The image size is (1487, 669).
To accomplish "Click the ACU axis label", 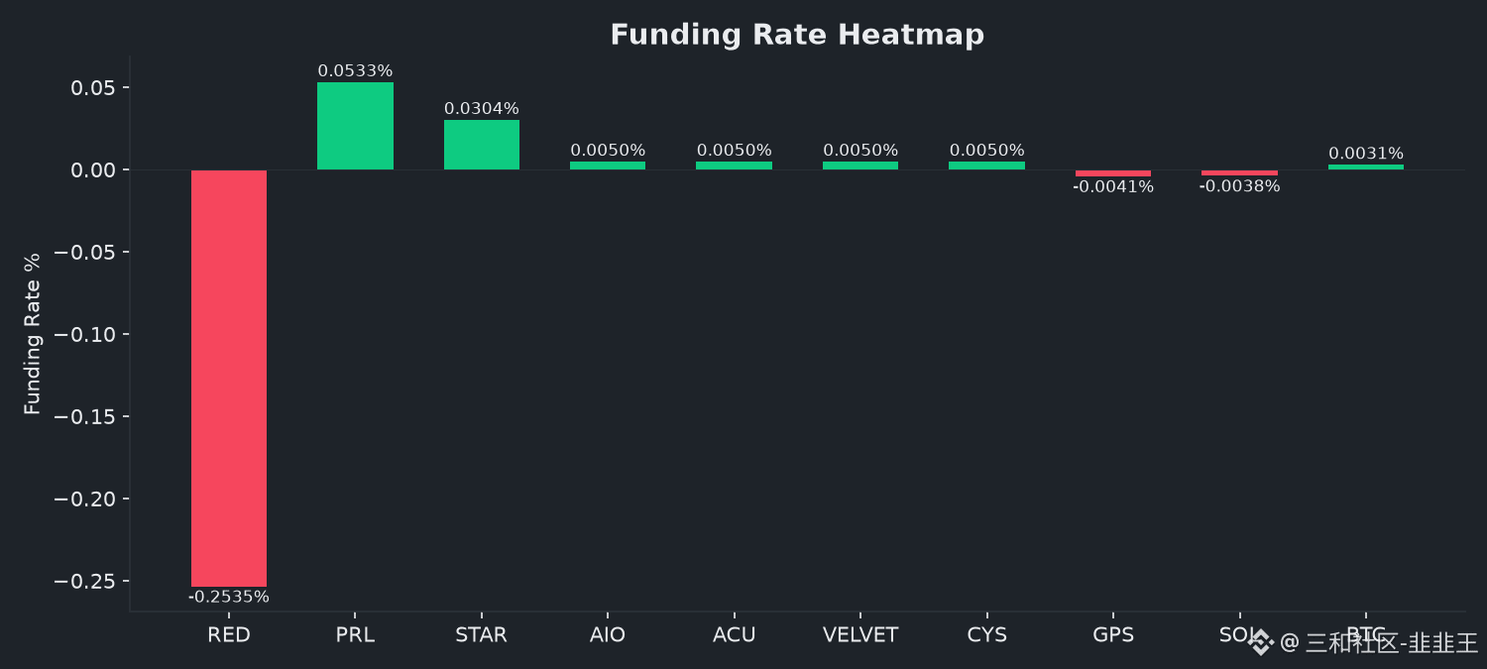I will pyautogui.click(x=734, y=635).
